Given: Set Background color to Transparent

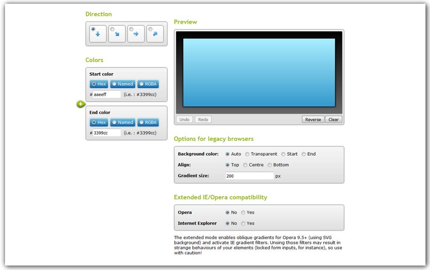Looking at the screenshot, I should click(x=247, y=154).
